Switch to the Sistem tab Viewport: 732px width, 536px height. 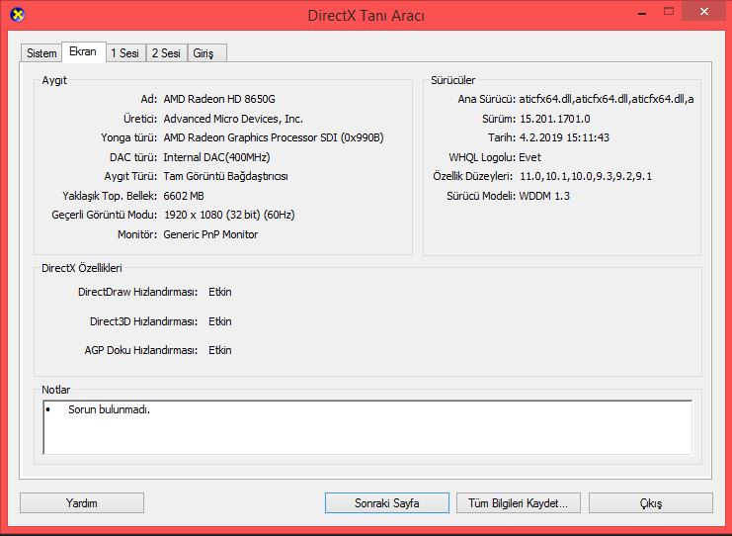pos(41,53)
